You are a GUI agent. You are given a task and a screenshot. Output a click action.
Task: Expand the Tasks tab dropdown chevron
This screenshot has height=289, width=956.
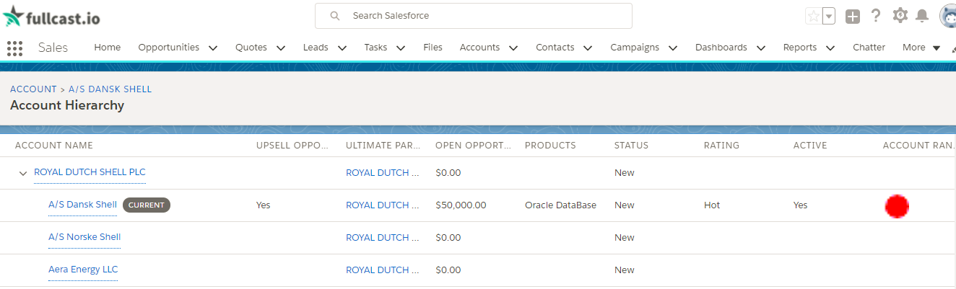click(x=401, y=48)
